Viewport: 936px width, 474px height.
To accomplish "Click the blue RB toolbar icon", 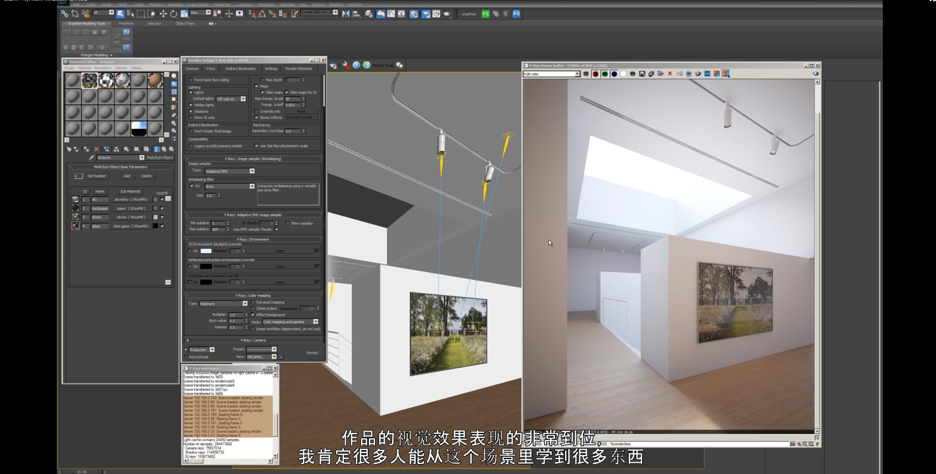I will pos(517,14).
